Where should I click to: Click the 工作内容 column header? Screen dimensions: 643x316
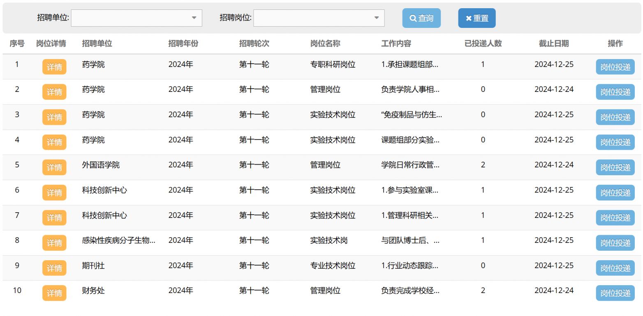click(396, 44)
